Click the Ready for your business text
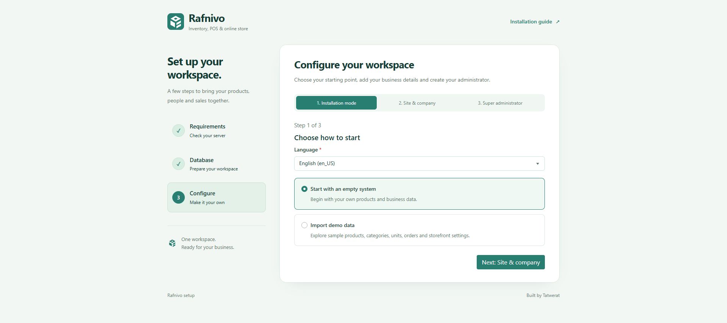Viewport: 727px width, 323px height. 207,247
